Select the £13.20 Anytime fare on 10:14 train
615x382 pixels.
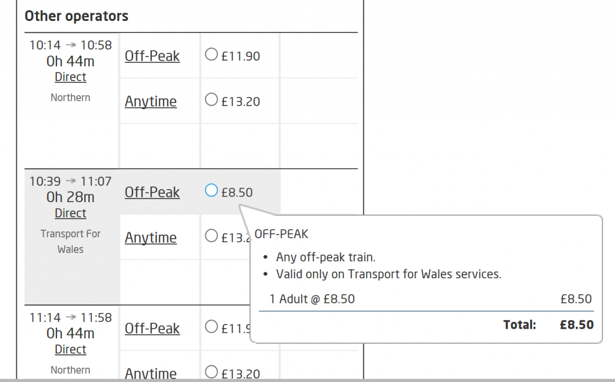click(211, 100)
